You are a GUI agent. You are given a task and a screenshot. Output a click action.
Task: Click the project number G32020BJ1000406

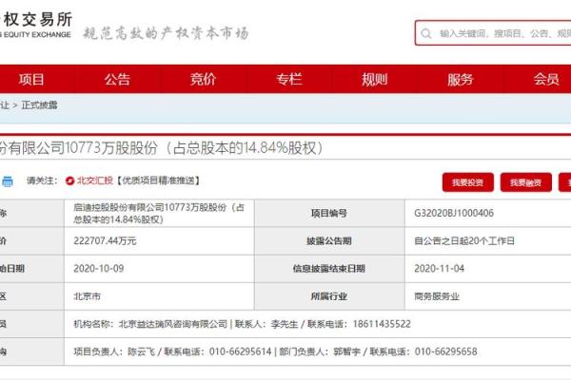point(454,213)
